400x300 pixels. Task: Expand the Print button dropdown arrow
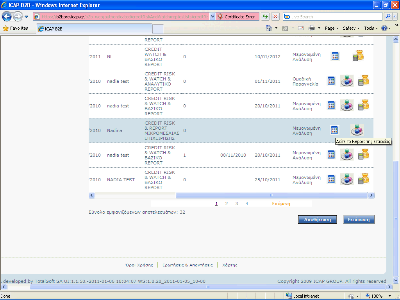[x=319, y=28]
